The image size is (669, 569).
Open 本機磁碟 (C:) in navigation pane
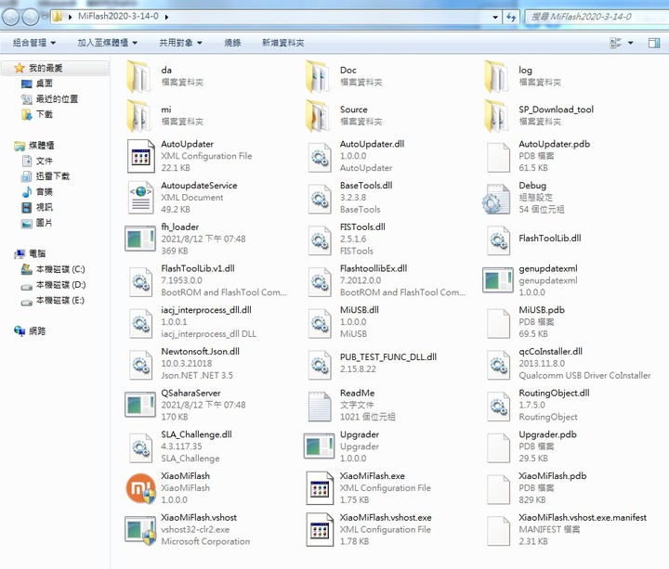tap(60, 269)
